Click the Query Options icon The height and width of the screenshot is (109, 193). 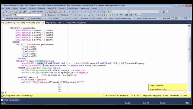click(x=84, y=15)
